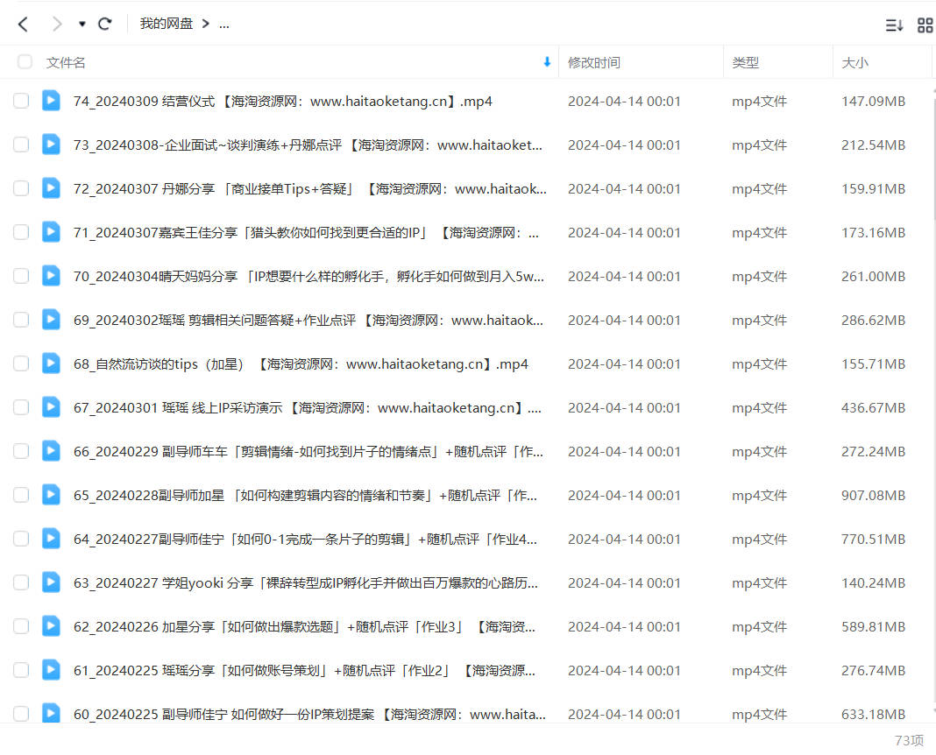This screenshot has width=936, height=755.
Task: Click size value 436.67MB
Action: coord(873,408)
